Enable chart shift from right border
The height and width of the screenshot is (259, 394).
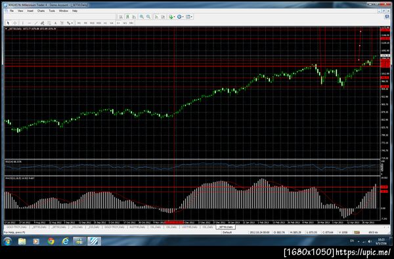[x=163, y=17]
